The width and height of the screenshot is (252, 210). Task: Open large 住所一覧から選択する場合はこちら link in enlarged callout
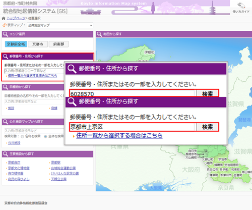tap(119, 135)
